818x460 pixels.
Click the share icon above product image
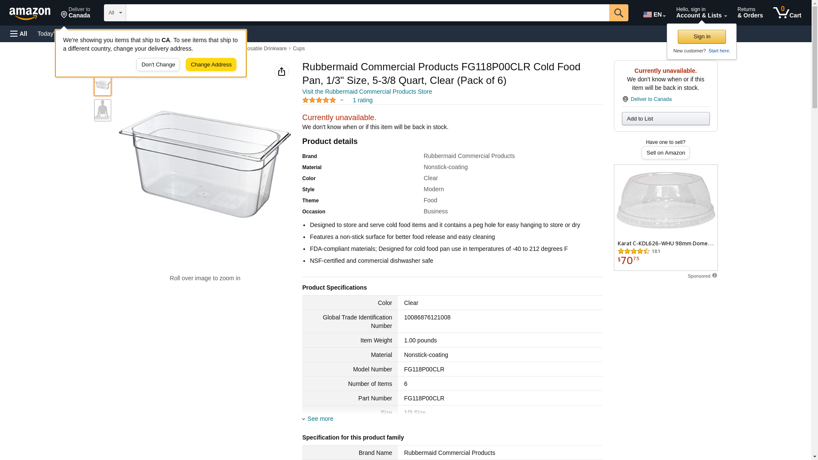tap(282, 72)
